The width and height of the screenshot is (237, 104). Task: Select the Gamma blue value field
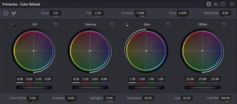(104, 79)
